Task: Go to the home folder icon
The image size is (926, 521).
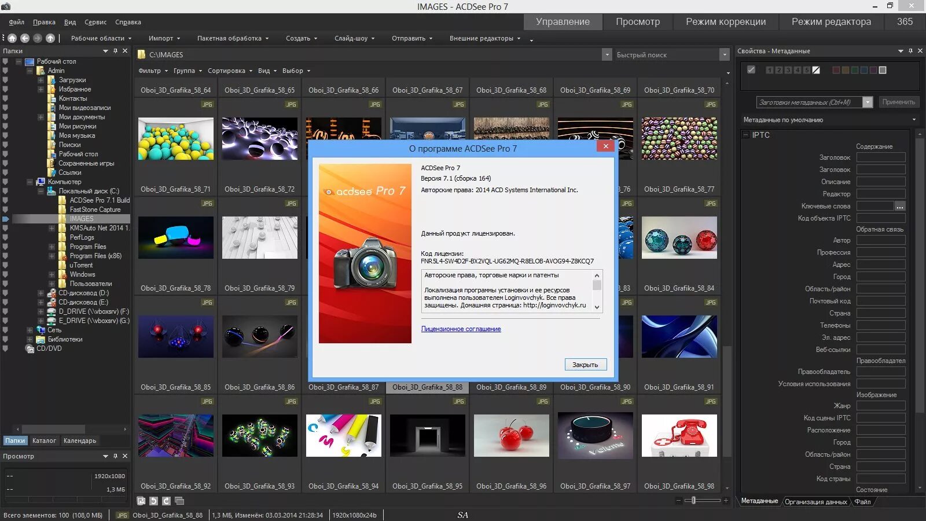Action: coord(12,38)
